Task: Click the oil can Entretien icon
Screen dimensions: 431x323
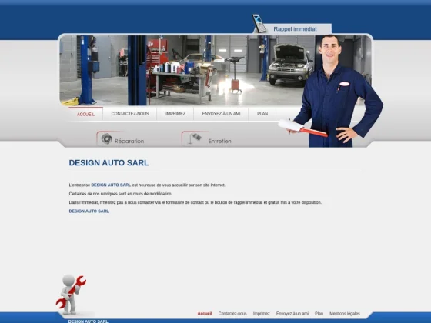Action: coord(195,138)
